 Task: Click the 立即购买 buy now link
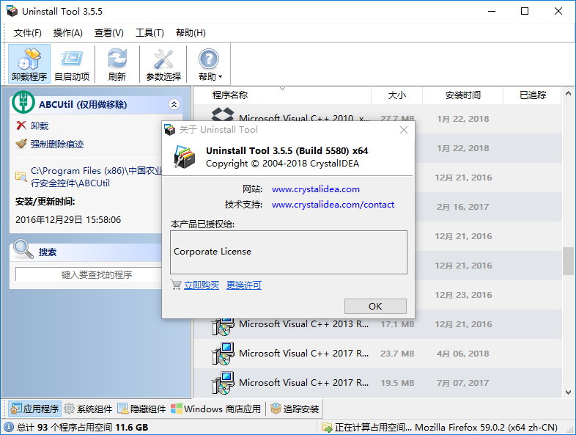pyautogui.click(x=202, y=285)
